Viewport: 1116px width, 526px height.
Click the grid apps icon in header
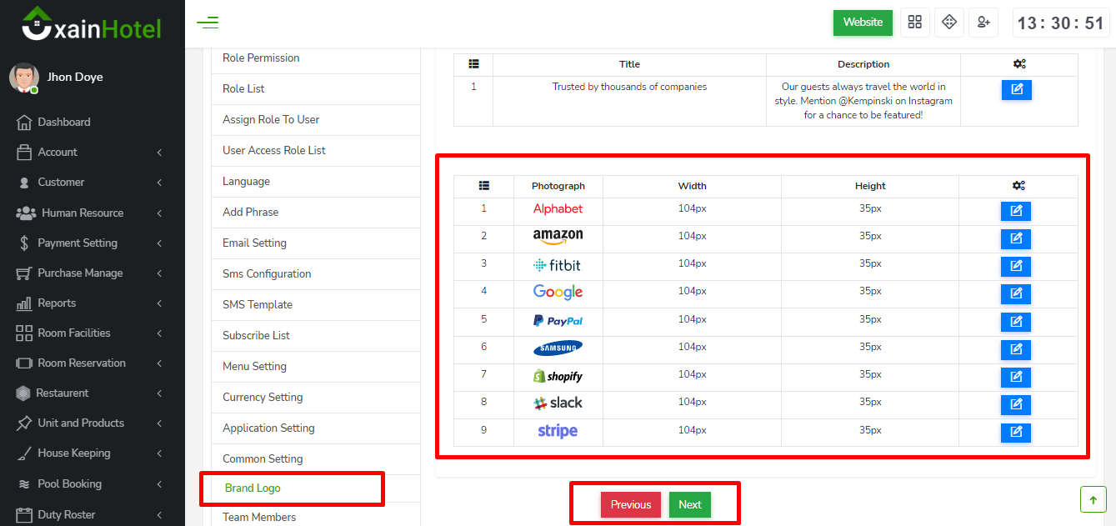(x=915, y=23)
